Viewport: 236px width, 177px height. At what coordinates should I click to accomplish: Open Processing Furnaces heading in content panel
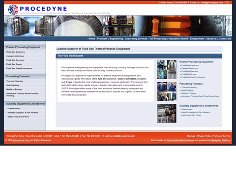click(191, 84)
